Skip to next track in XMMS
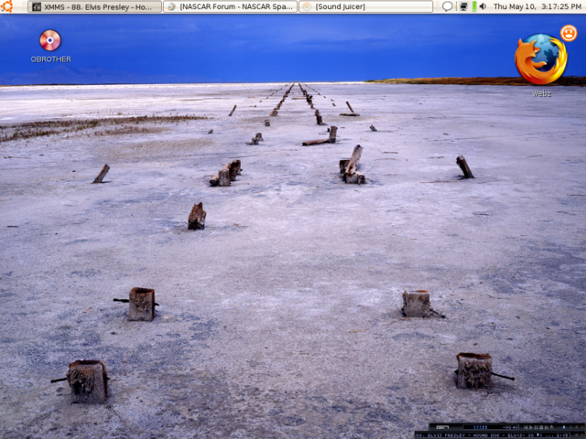This screenshot has height=439, width=586. click(x=547, y=427)
